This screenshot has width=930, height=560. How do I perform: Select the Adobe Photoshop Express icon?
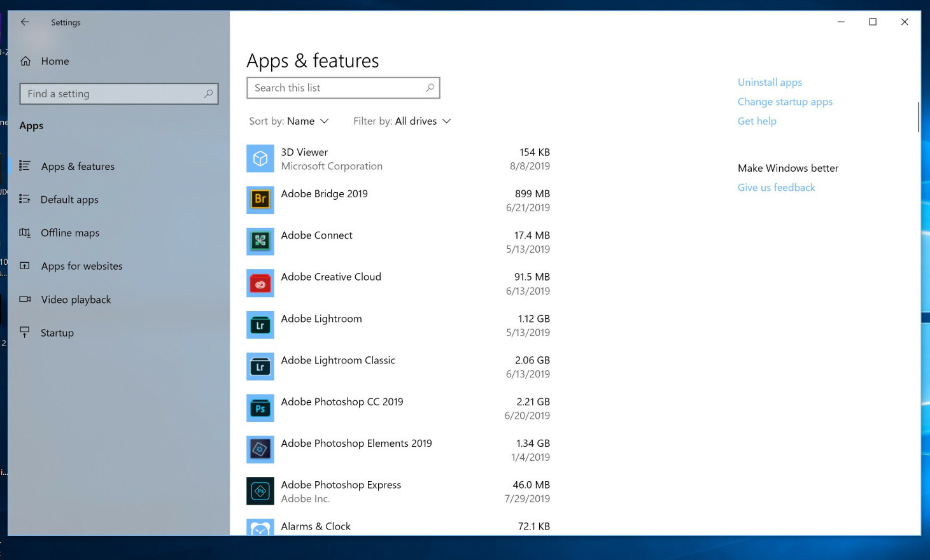260,491
